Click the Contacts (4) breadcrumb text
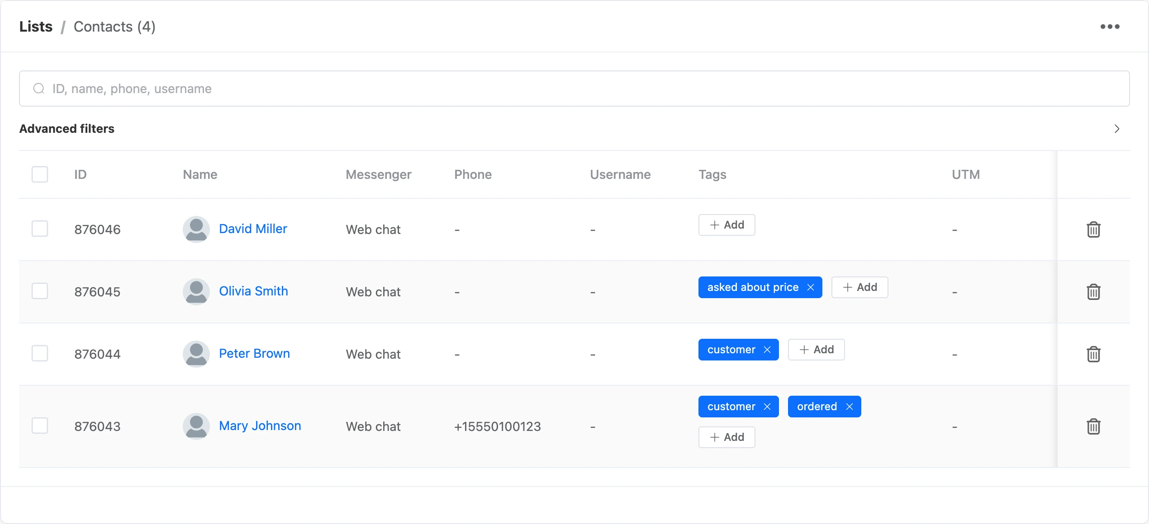 [x=114, y=27]
